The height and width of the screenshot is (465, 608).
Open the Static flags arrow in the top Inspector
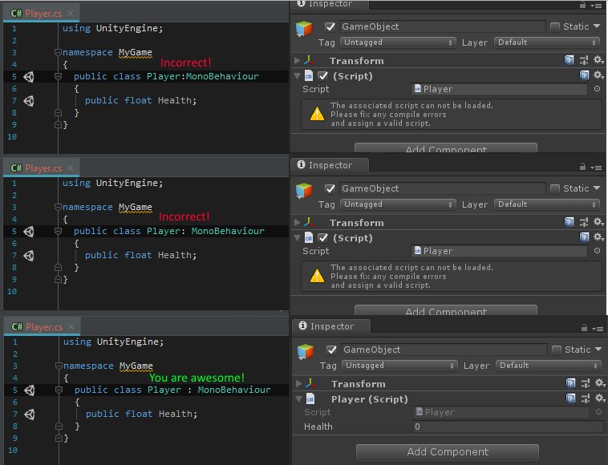[597, 26]
